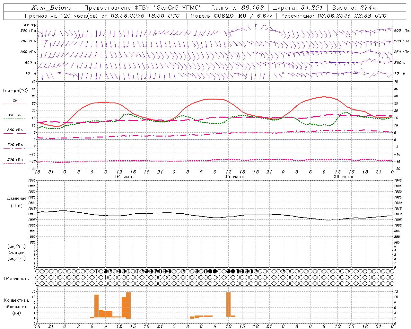Viewport: 411px width, 329px height.
Task: Click the elevation value Высота: 274м
Action: (354, 8)
